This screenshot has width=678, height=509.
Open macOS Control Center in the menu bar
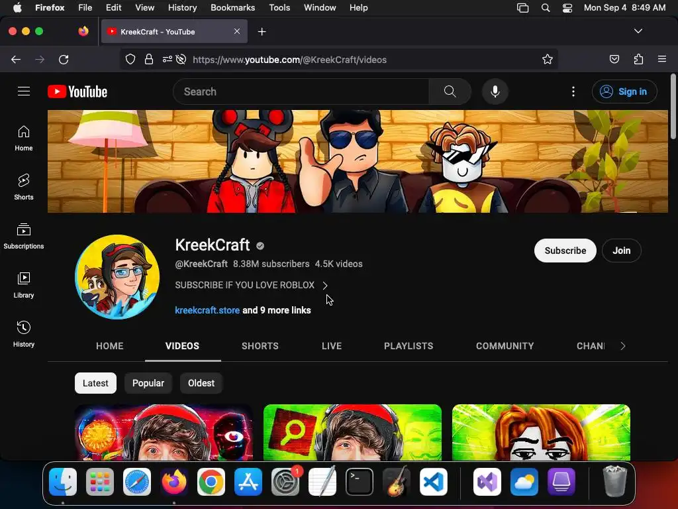point(567,8)
